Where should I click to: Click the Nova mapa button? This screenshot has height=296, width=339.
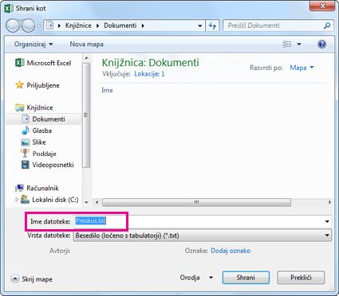pos(86,44)
